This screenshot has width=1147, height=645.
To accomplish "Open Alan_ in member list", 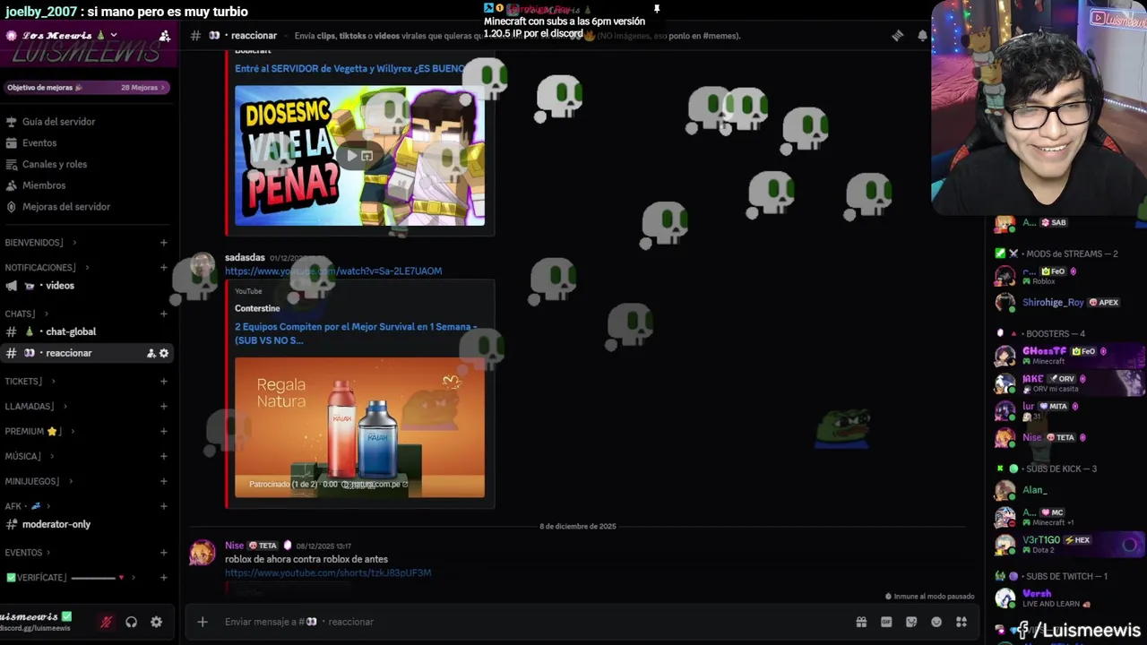I will point(1066,490).
